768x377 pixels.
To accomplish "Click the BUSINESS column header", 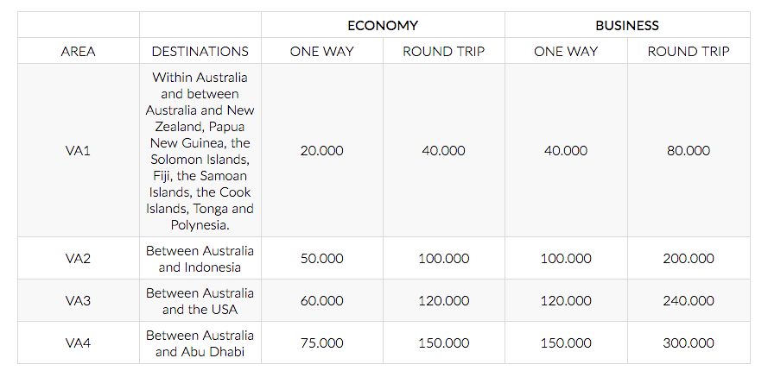I will pyautogui.click(x=627, y=25).
